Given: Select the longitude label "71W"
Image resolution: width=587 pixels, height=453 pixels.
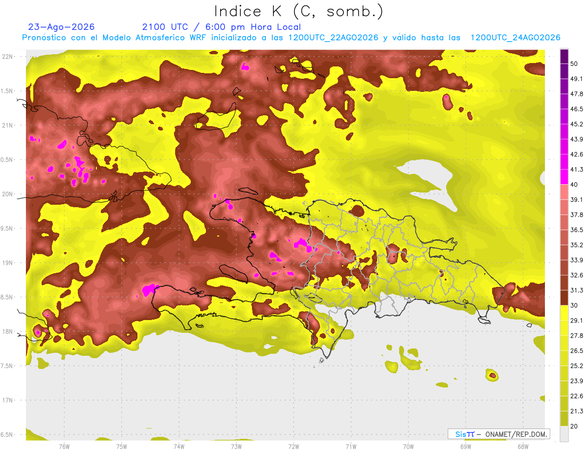Looking at the screenshot, I should click(351, 447).
